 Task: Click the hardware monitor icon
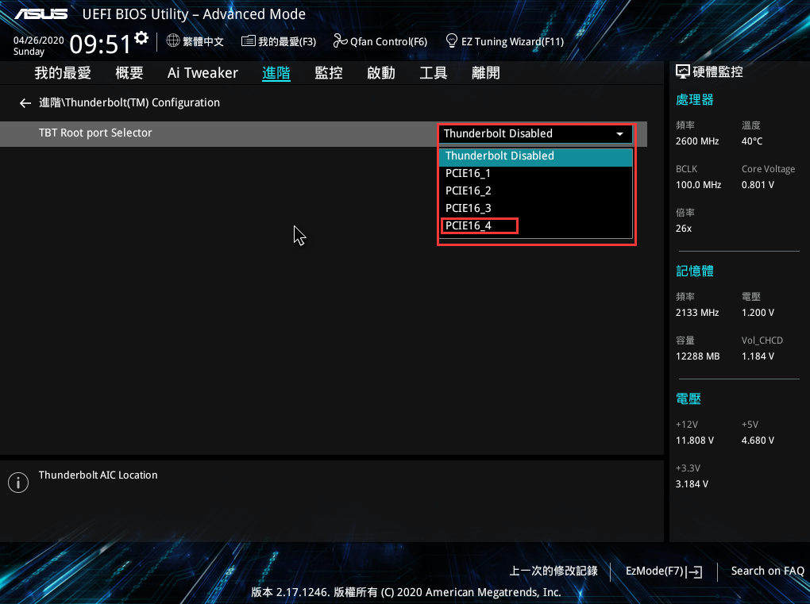(683, 72)
